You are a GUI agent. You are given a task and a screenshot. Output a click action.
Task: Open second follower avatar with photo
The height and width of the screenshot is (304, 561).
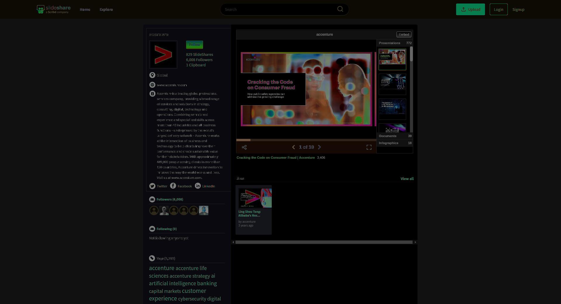(164, 210)
